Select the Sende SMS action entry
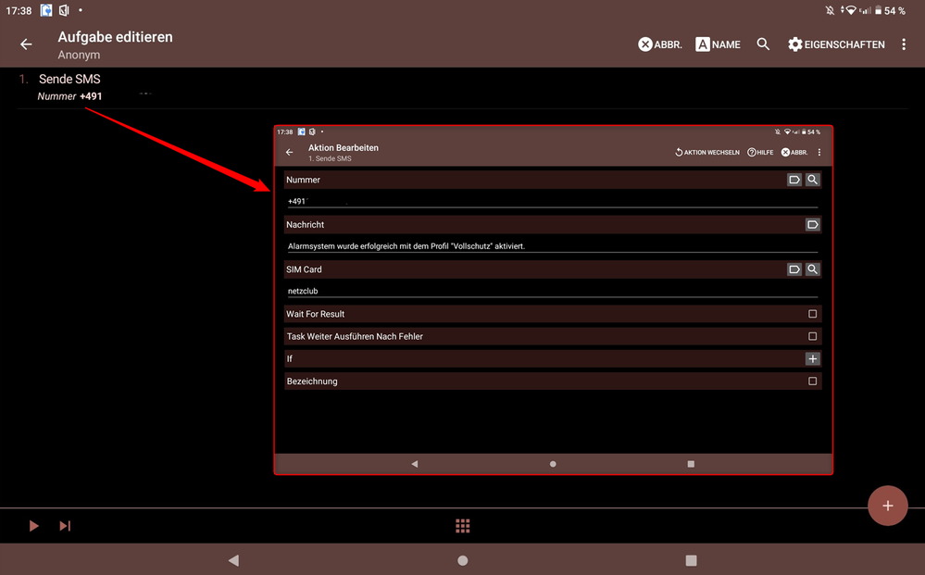 [69, 80]
